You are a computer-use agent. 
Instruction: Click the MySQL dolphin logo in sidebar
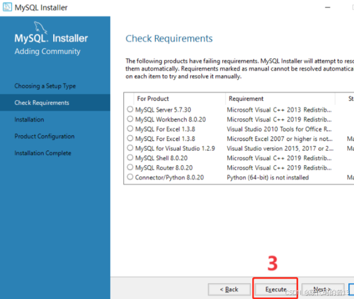(x=40, y=28)
